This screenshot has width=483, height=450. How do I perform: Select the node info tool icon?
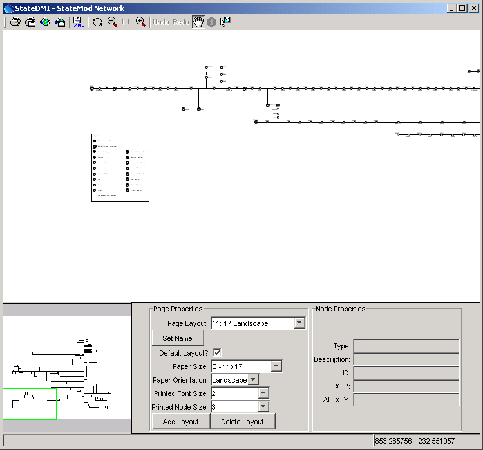coord(211,22)
